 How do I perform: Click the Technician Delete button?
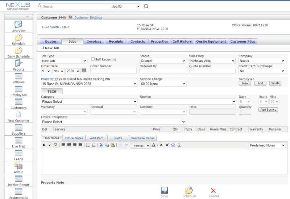[275, 83]
